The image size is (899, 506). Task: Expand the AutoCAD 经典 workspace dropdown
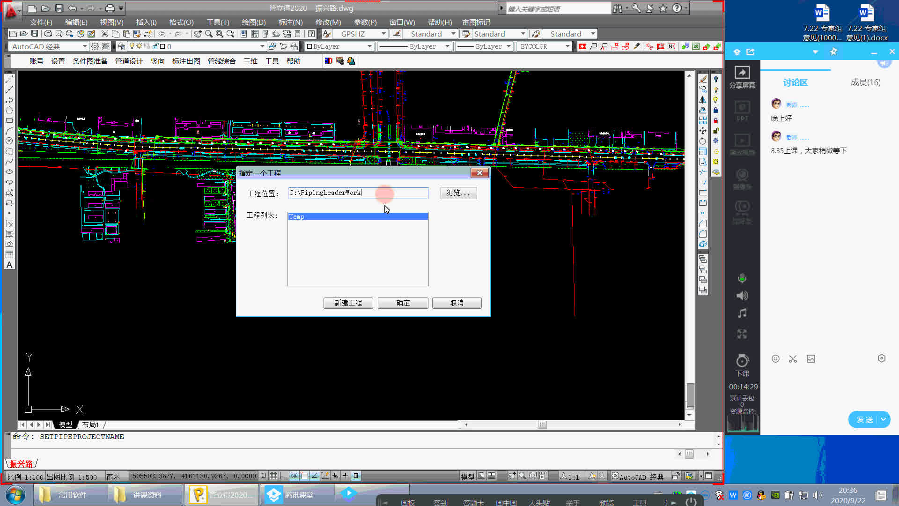(x=85, y=46)
